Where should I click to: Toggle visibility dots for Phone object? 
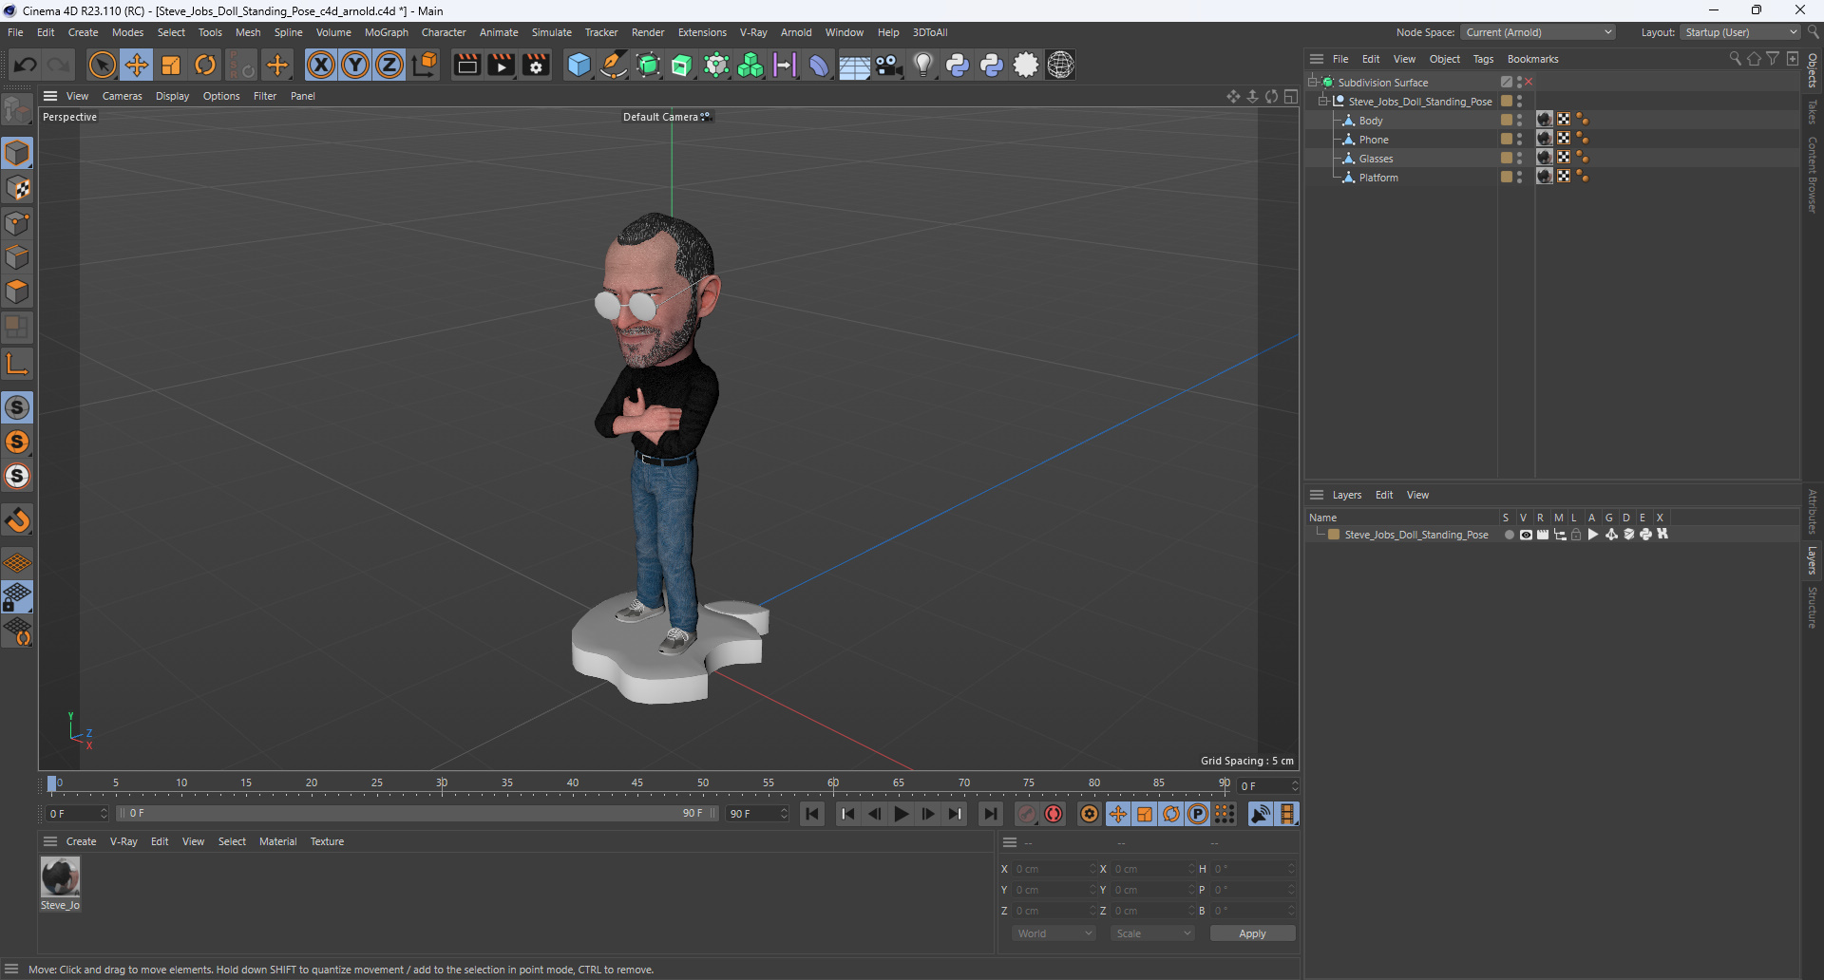point(1519,139)
